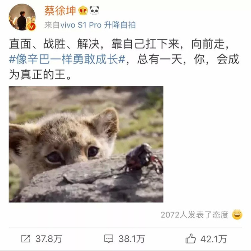The image size is (251, 251).
Task: View the lion cub photo full size
Action: pyautogui.click(x=86, y=144)
